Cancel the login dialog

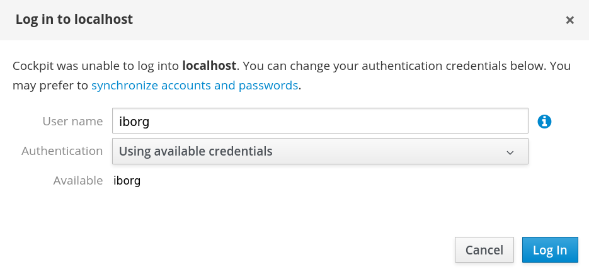pos(484,249)
